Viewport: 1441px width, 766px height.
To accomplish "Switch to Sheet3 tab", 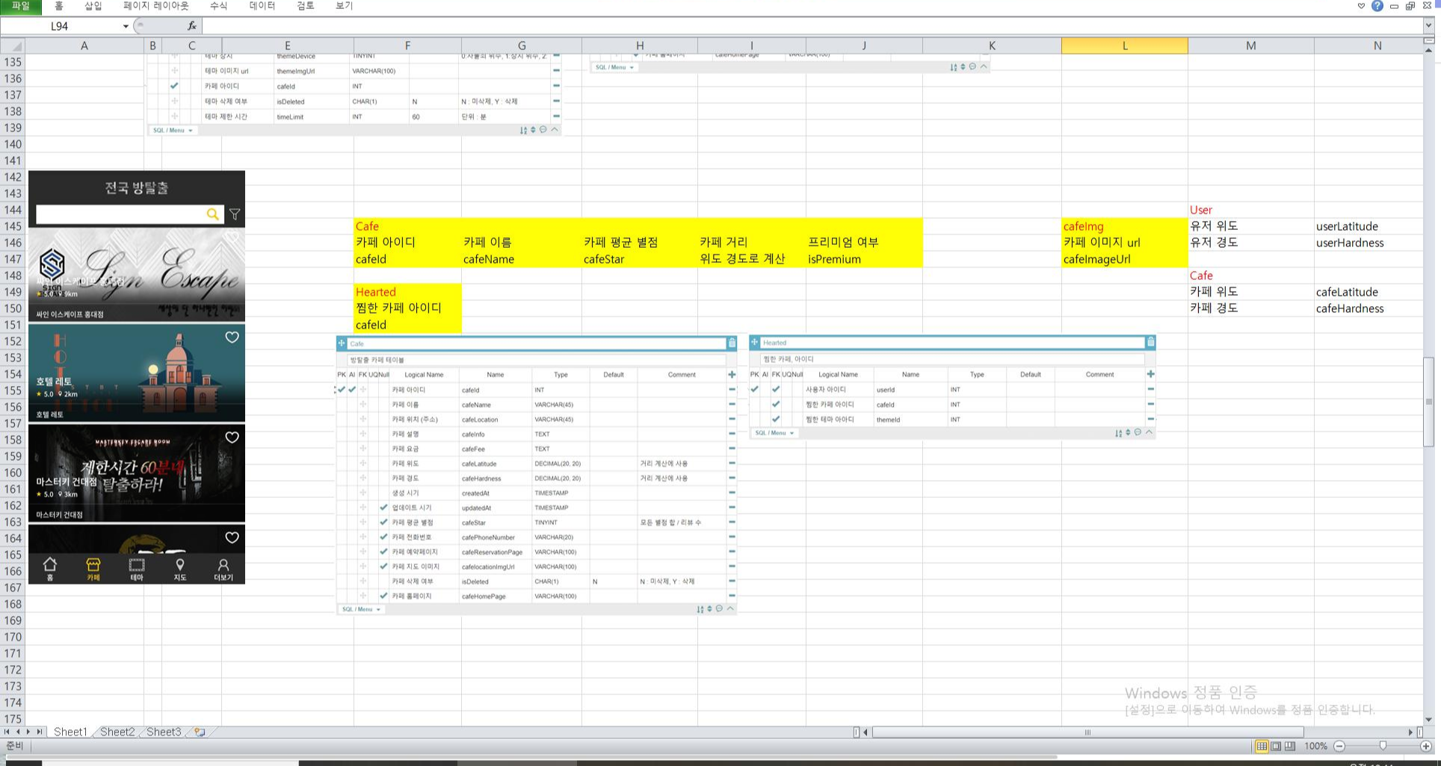I will click(x=164, y=732).
